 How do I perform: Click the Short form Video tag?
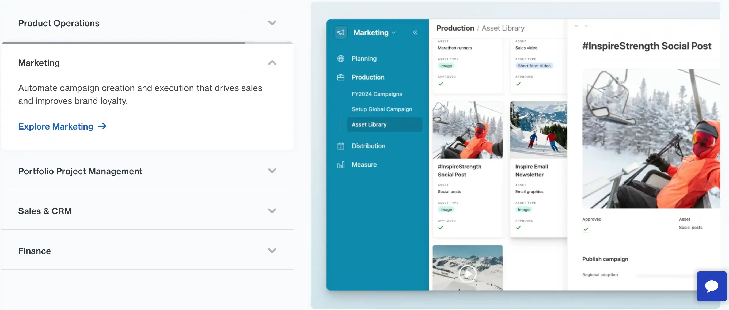[x=534, y=66]
